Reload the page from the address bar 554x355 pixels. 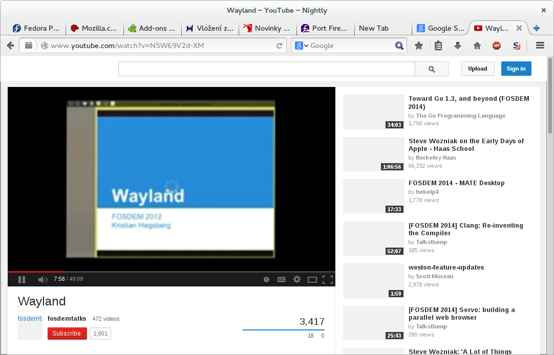click(x=279, y=46)
